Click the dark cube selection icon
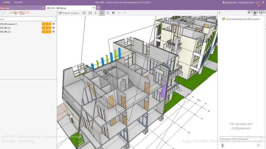The image size is (266, 149). coord(113,13)
